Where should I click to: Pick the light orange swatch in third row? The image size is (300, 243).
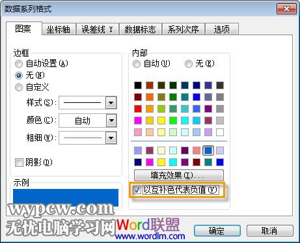150,109
